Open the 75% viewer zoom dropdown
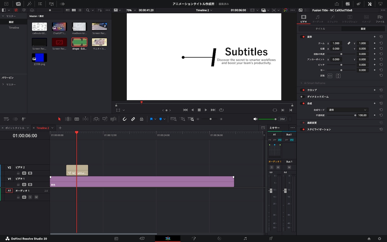The image size is (387, 242). coord(131,10)
